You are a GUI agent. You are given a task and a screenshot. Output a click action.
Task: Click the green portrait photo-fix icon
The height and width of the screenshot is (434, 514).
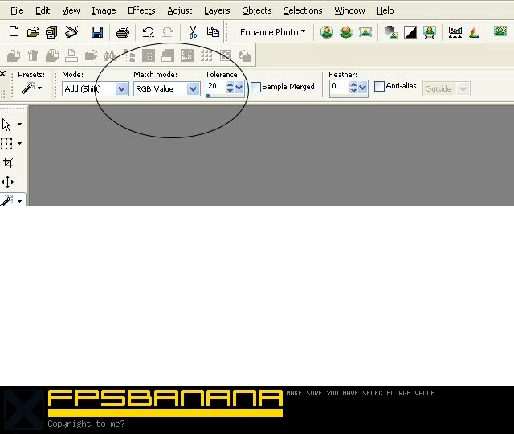click(x=327, y=32)
